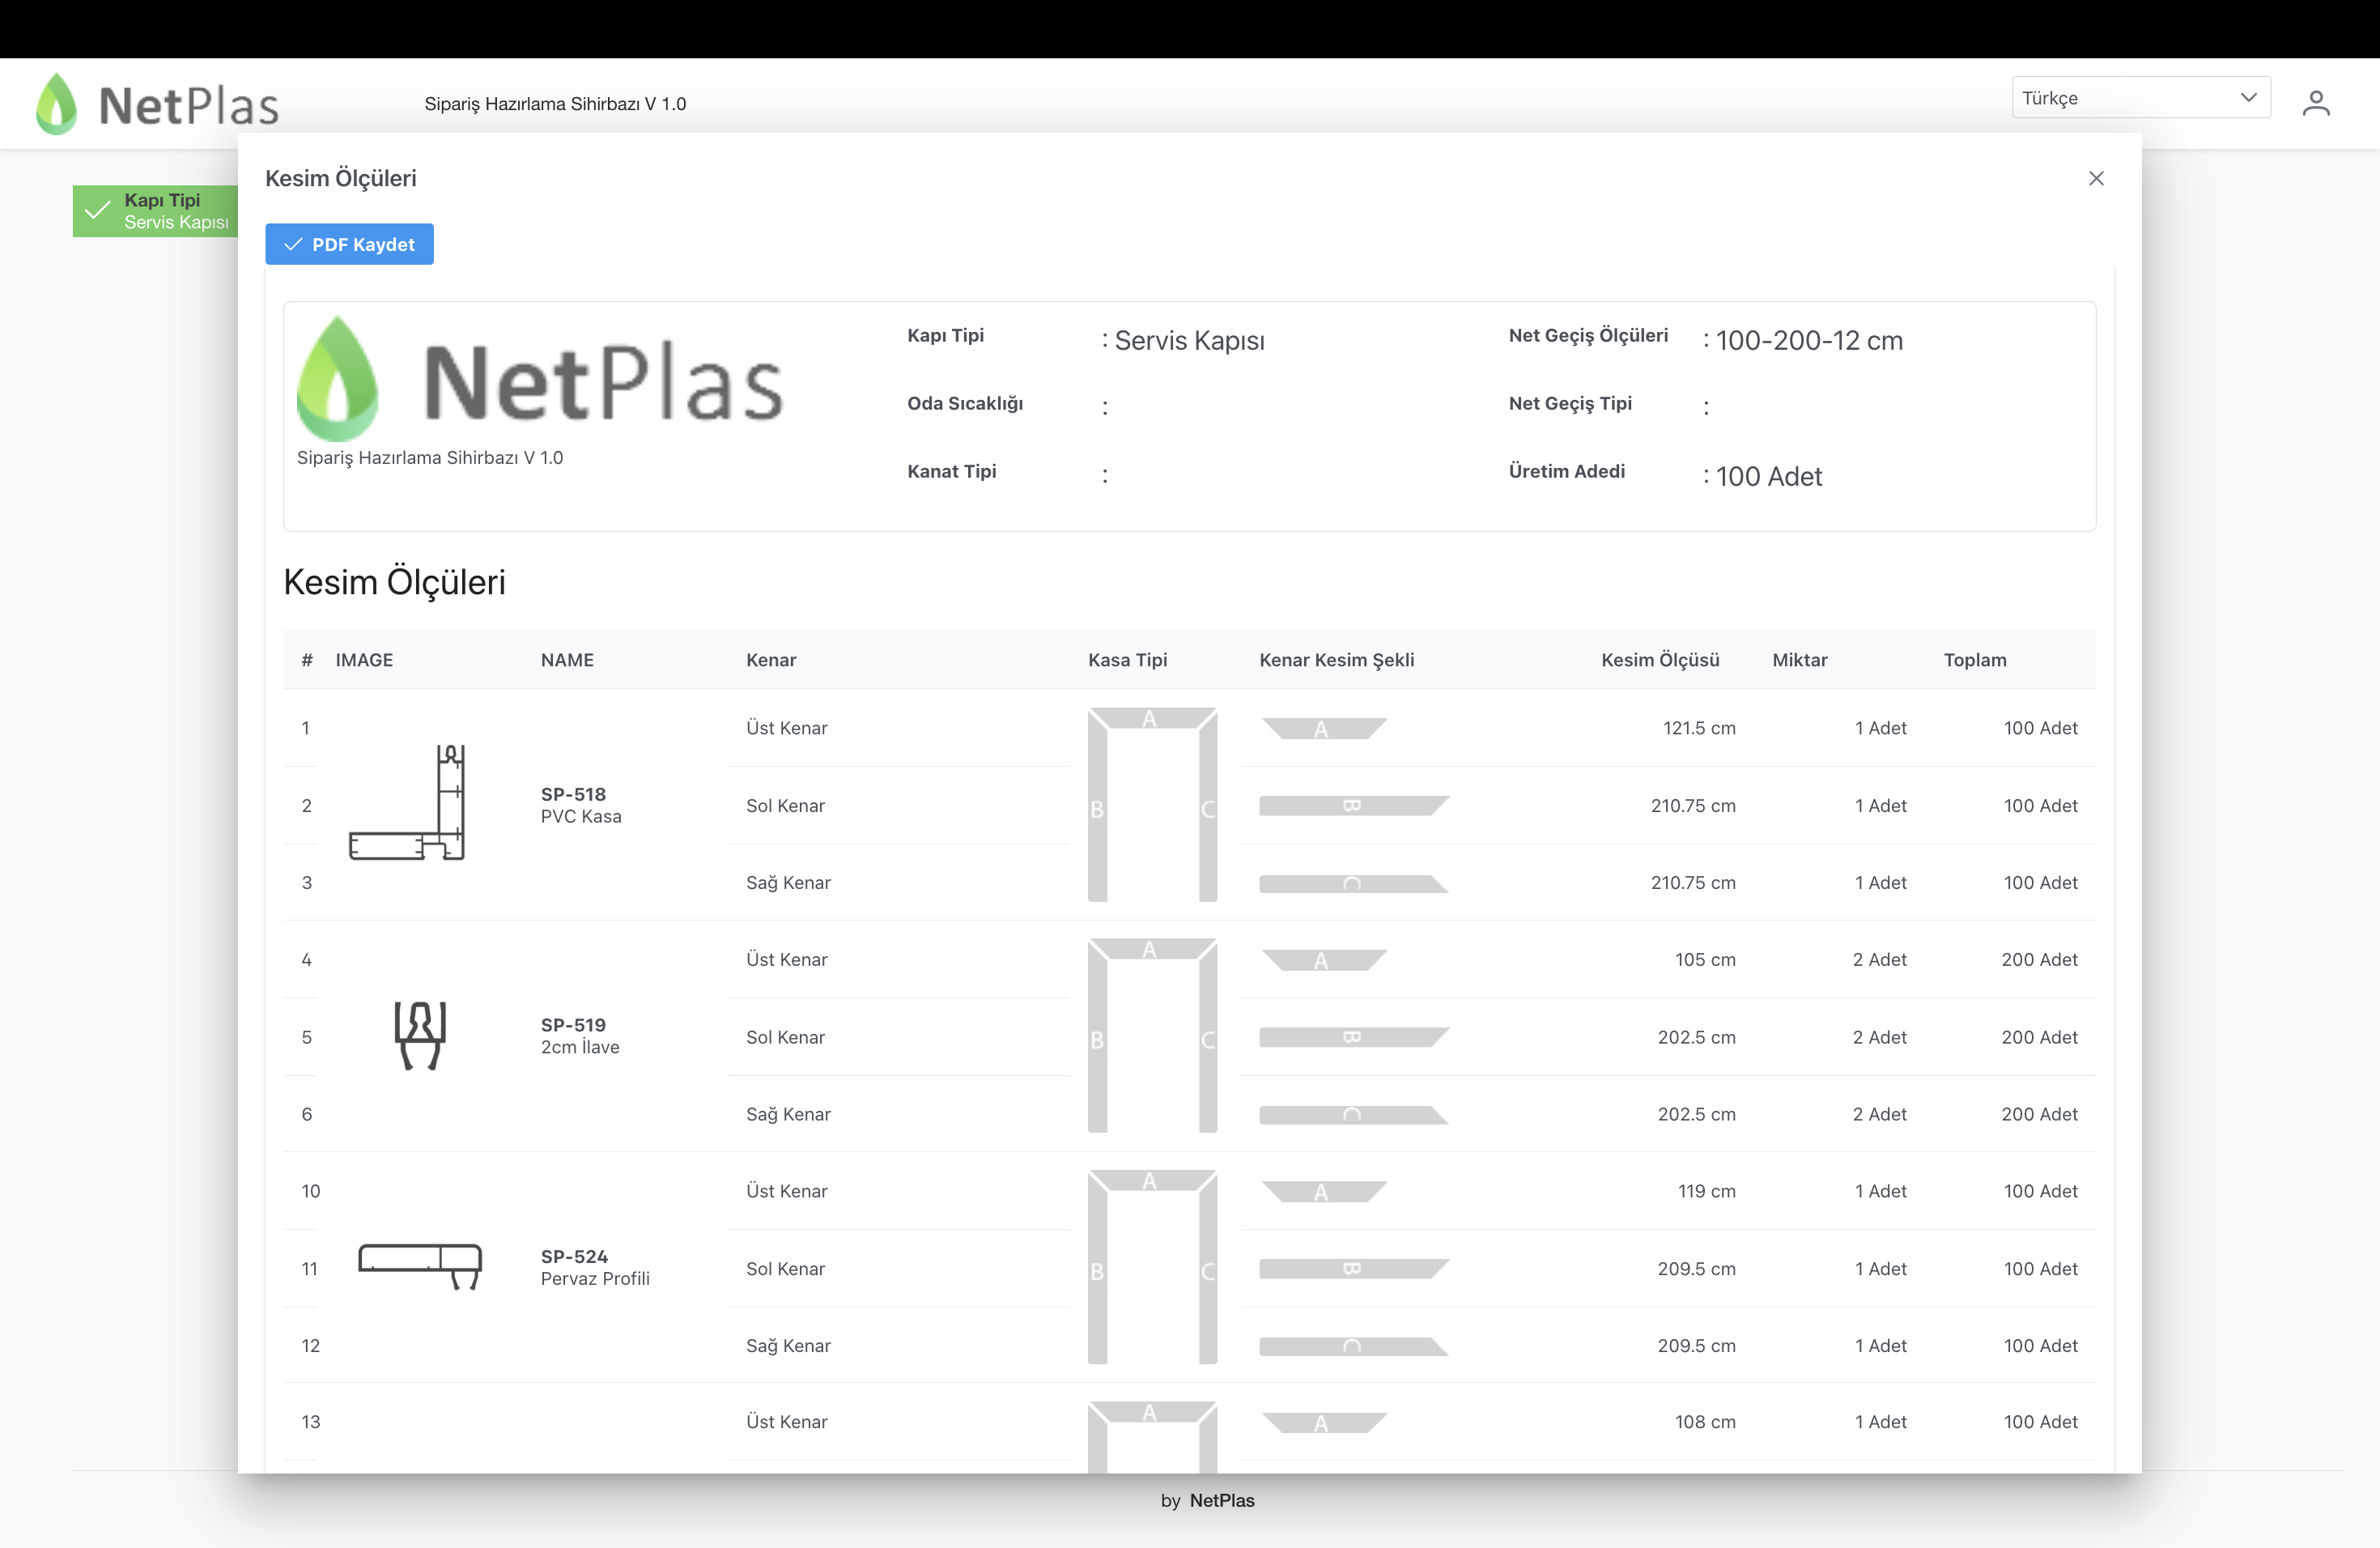This screenshot has width=2380, height=1548.
Task: Click the SP-518 frame type diagram
Action: (x=1152, y=804)
